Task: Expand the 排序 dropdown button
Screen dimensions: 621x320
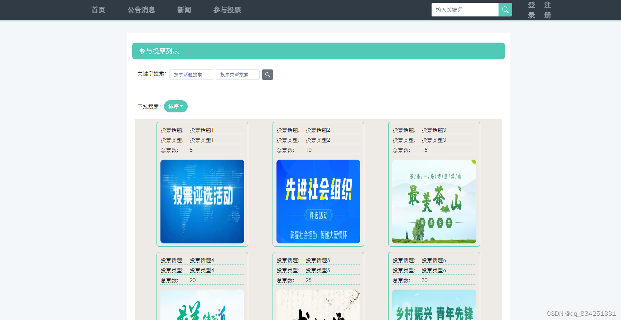Action: pos(176,106)
